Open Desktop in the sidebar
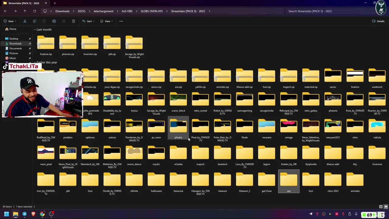389x219 pixels. [14, 39]
